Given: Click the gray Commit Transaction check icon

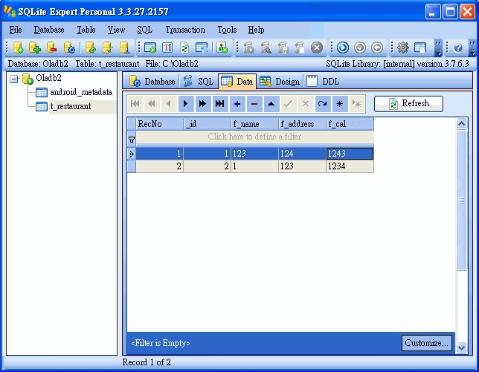Looking at the screenshot, I should tap(360, 48).
